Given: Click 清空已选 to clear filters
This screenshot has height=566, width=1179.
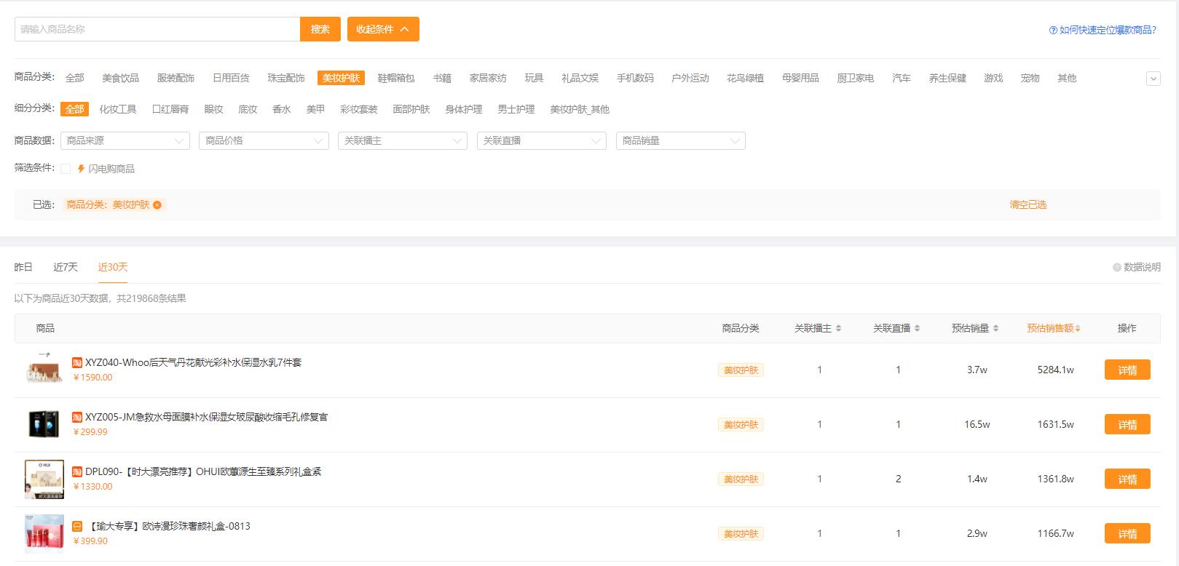Looking at the screenshot, I should pos(1028,205).
